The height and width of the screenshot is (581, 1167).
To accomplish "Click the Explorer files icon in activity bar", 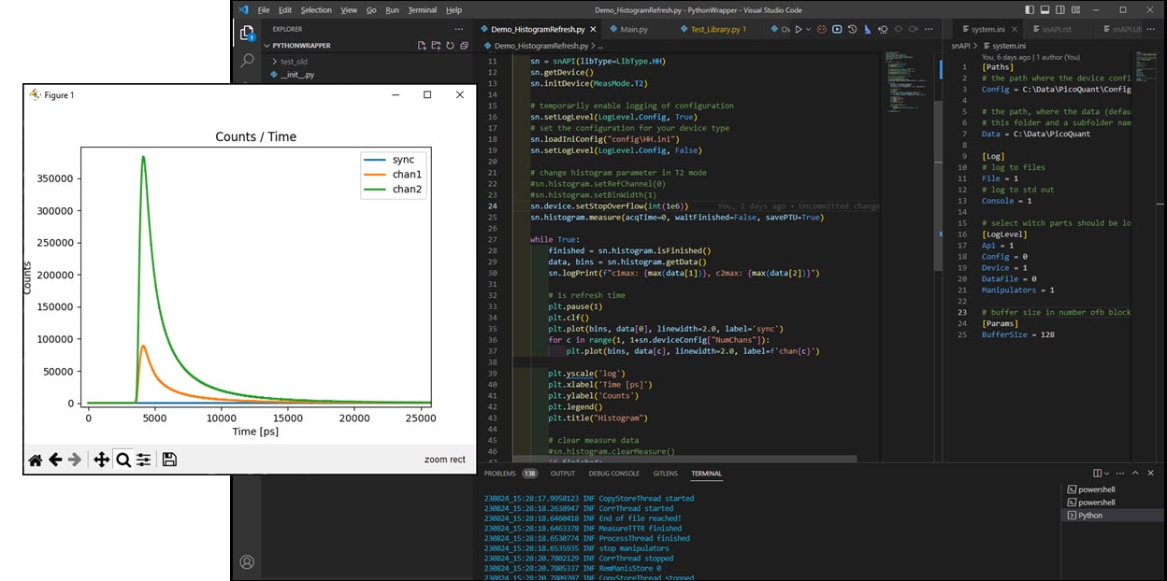I will point(247,33).
